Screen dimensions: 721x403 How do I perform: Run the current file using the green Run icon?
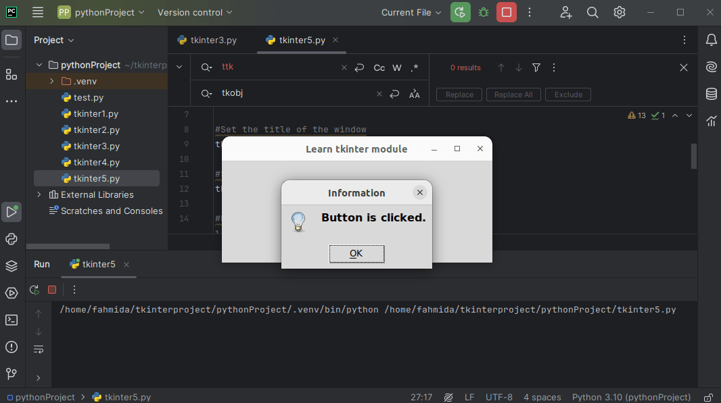coord(460,12)
